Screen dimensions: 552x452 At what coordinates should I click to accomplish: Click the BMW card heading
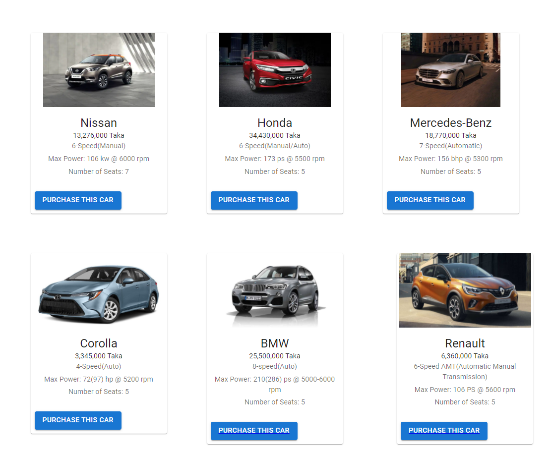tap(275, 343)
